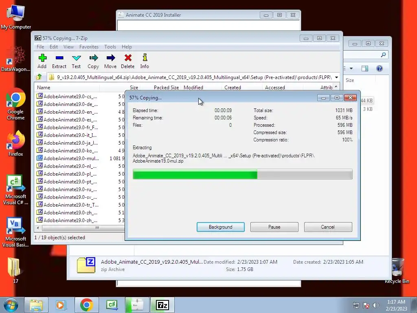This screenshot has width=417, height=313.
Task: Open DataWagon desktop shortcut
Action: pos(16,59)
